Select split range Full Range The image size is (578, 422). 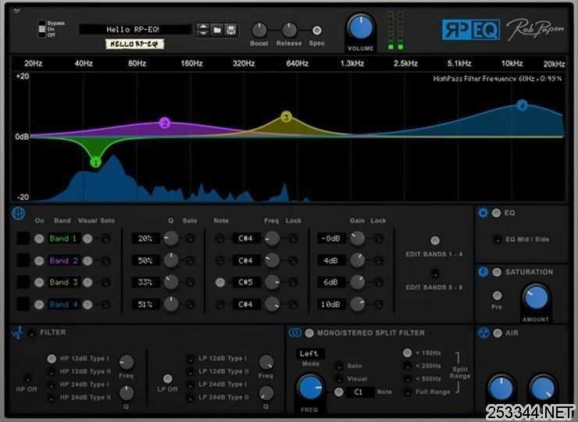point(408,392)
